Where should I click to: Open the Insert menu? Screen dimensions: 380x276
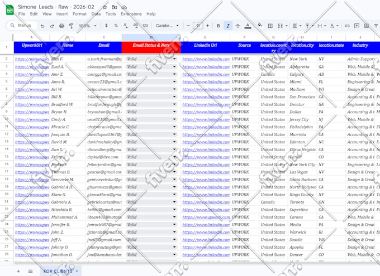tap(62, 14)
